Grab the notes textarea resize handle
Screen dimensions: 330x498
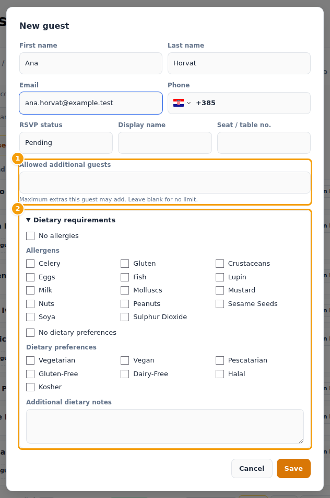pos(301,440)
